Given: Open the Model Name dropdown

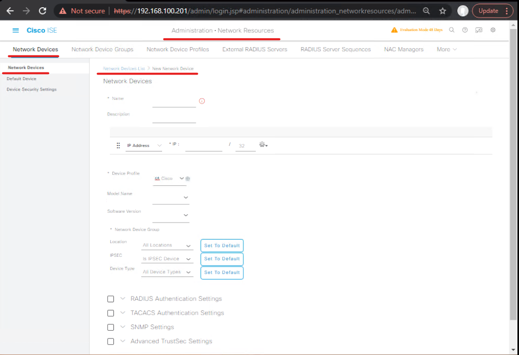Looking at the screenshot, I should (x=171, y=198).
